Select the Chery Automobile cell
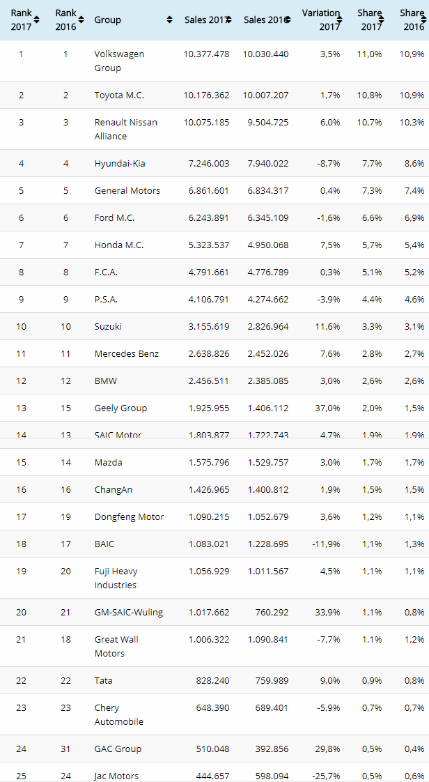 click(118, 714)
